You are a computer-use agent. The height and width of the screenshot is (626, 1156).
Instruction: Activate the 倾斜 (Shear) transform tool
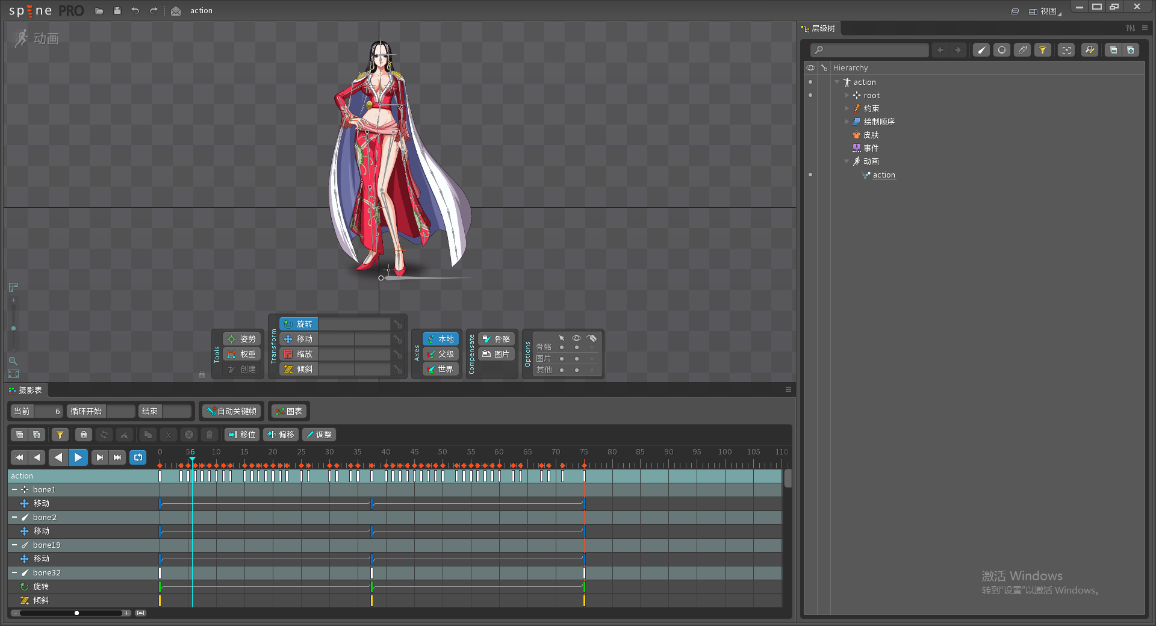tap(299, 369)
